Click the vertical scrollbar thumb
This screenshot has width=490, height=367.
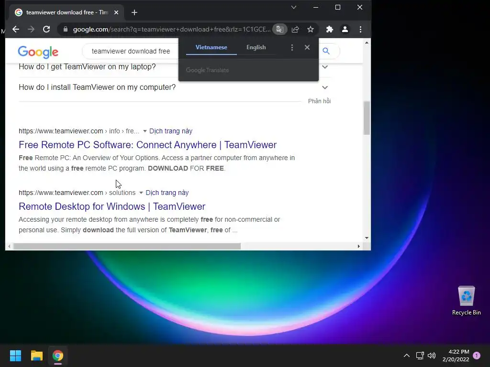(x=367, y=118)
